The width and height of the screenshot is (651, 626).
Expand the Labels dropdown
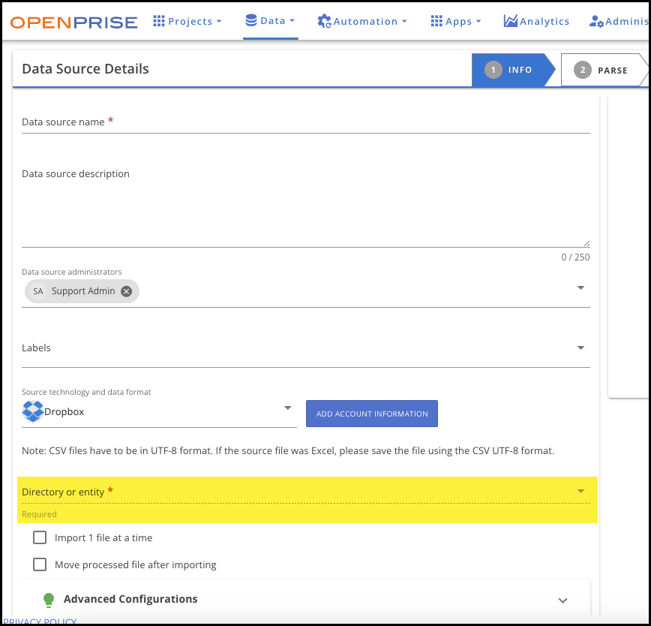pos(580,347)
